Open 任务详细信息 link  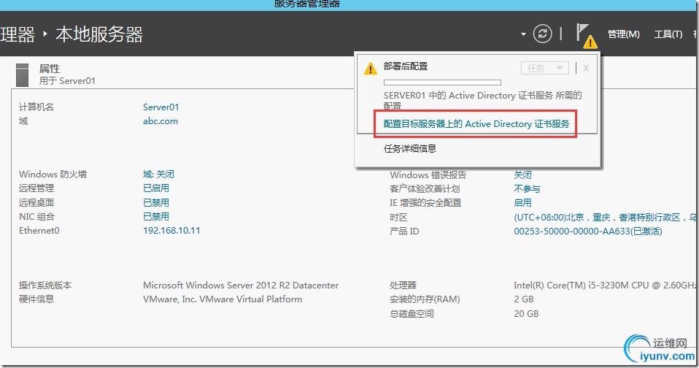pos(409,148)
